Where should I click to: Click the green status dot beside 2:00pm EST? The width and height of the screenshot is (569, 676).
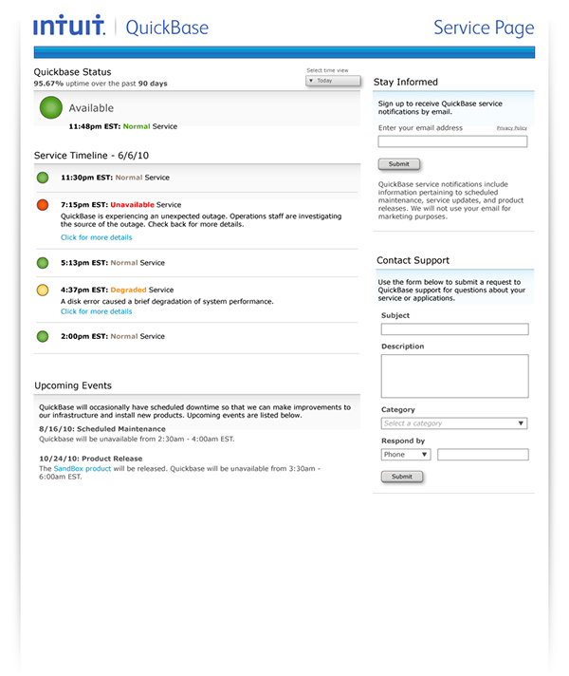click(43, 336)
